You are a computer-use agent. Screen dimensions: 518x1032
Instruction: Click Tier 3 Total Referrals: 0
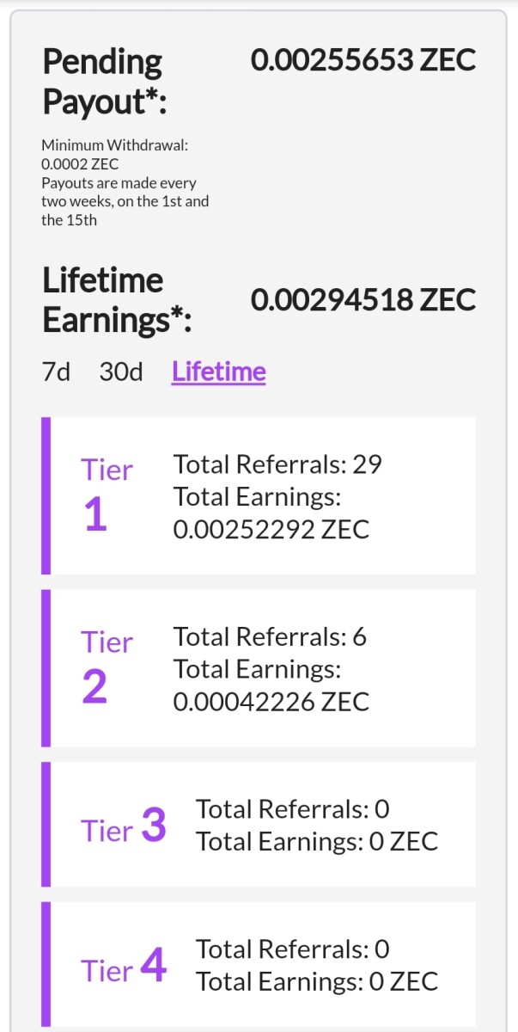(x=293, y=809)
